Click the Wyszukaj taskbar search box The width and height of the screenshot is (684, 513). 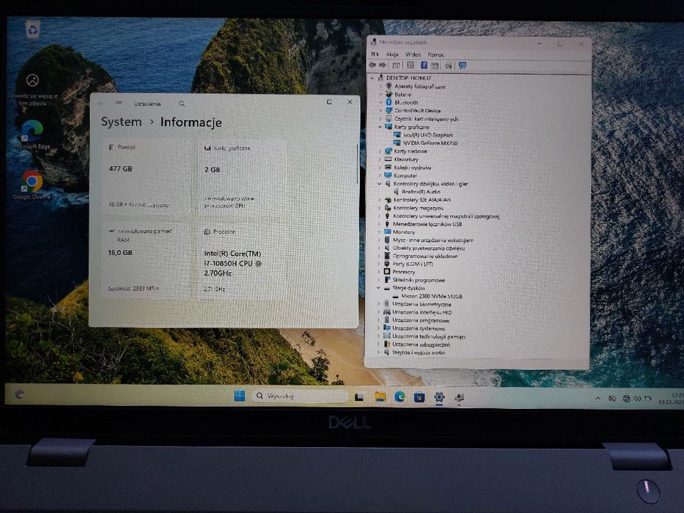(300, 396)
